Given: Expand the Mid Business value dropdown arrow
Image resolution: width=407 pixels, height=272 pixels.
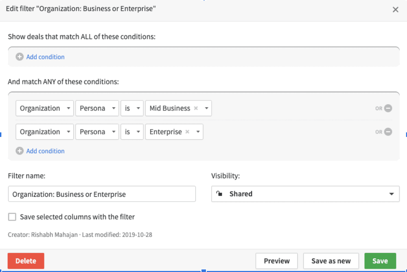Looking at the screenshot, I should pos(206,108).
